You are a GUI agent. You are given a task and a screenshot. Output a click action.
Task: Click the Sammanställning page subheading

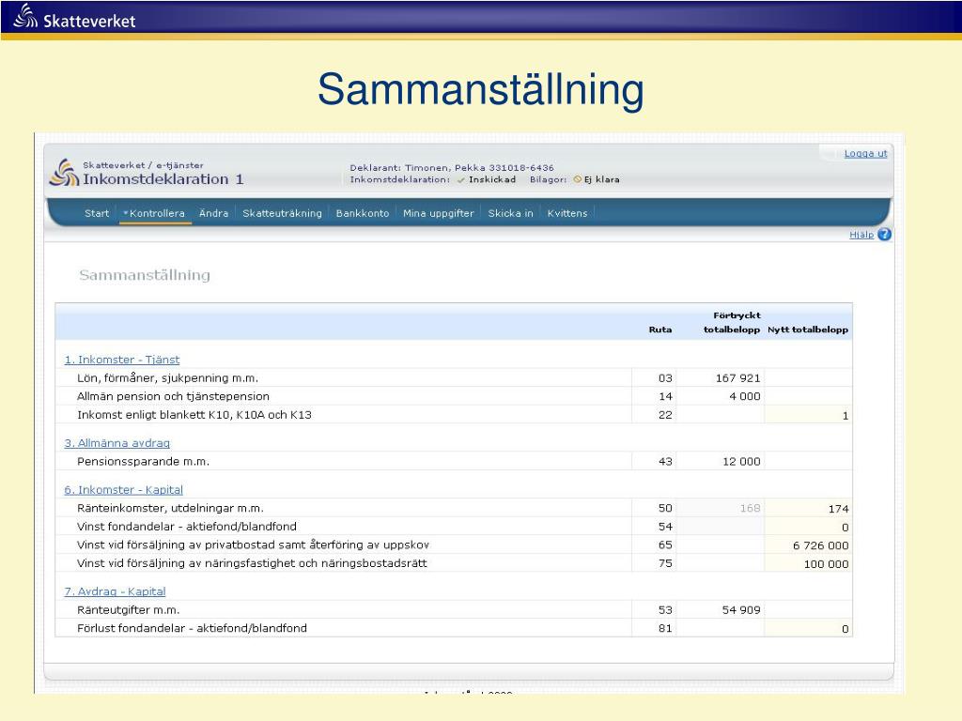(145, 275)
